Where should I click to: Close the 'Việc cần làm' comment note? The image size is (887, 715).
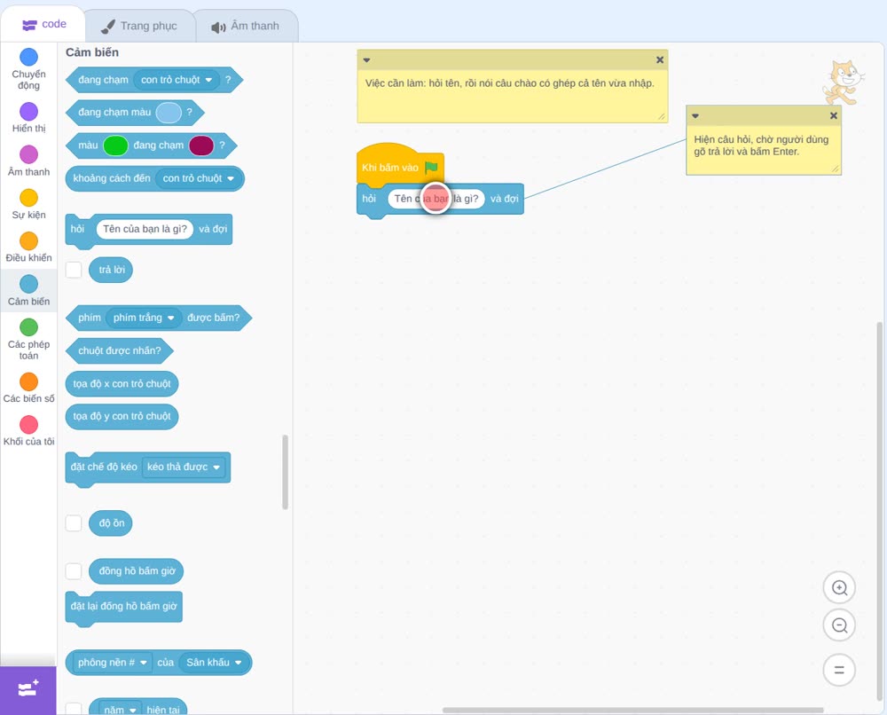click(660, 60)
